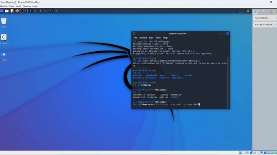Select the Mouse integration notification entry

click(x=265, y=18)
